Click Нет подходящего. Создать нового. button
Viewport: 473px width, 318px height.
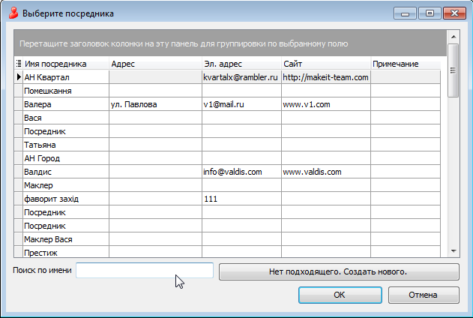[339, 271]
